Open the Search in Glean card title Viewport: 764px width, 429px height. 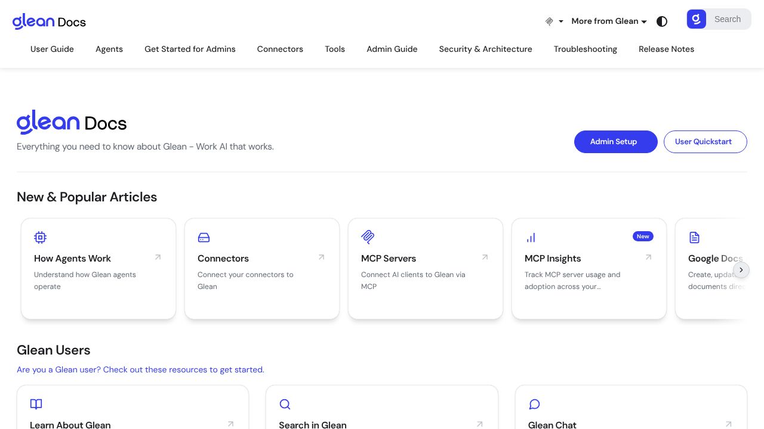pos(313,425)
